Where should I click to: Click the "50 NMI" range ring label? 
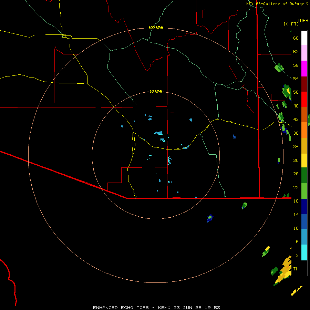156,91
